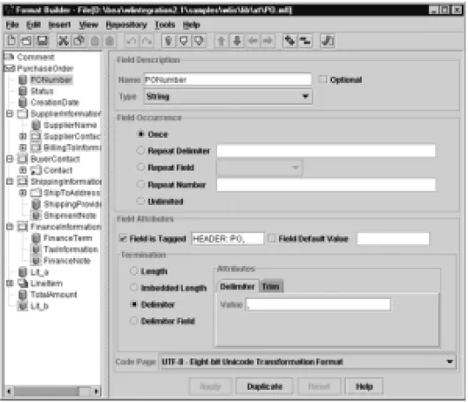468x403 pixels.
Task: Open the Insert menu
Action: tap(59, 25)
